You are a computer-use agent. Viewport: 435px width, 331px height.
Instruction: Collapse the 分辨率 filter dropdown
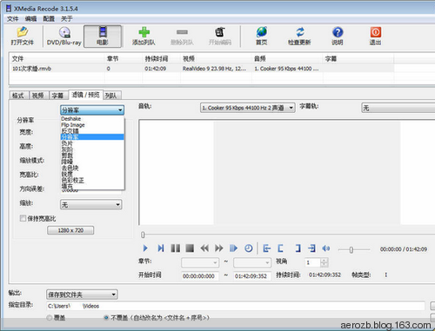92,110
